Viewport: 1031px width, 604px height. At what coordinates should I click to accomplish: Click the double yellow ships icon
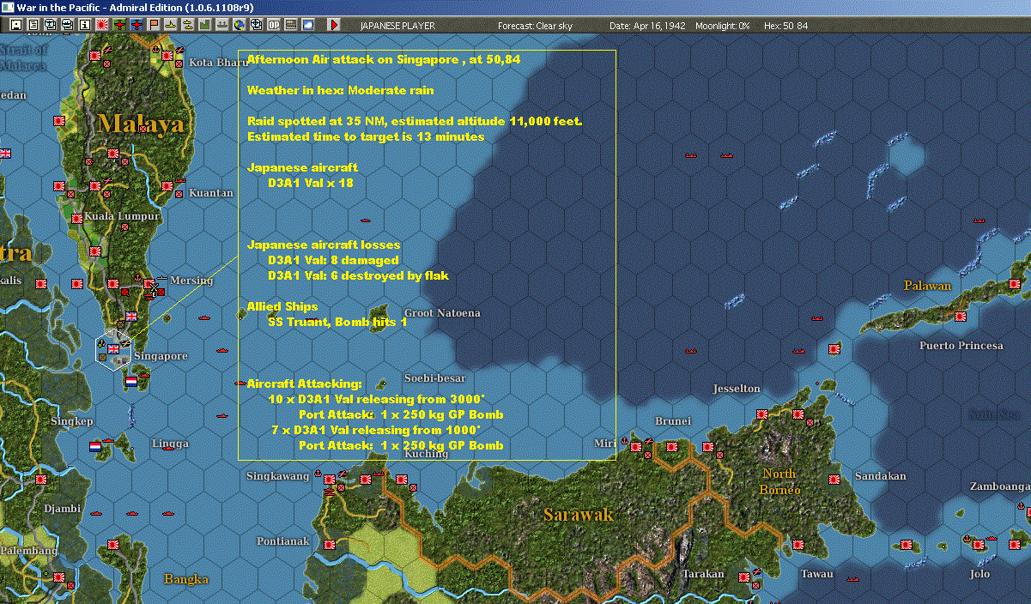pyautogui.click(x=188, y=25)
